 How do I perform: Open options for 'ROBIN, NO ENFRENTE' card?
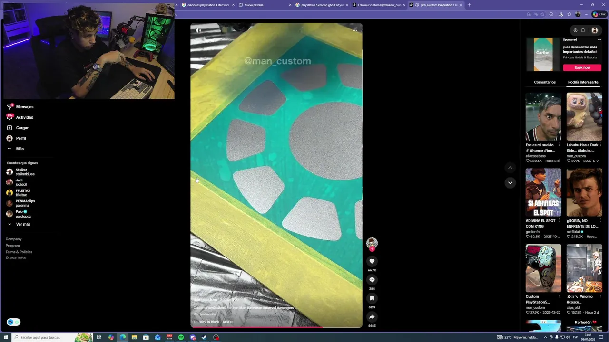tap(600, 221)
